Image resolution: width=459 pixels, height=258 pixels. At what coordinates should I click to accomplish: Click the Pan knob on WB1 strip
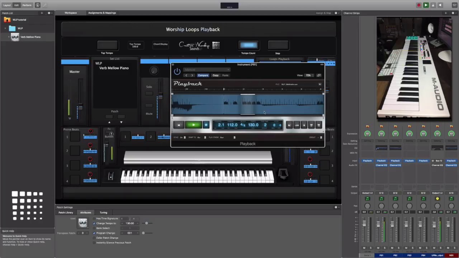[x=451, y=206]
